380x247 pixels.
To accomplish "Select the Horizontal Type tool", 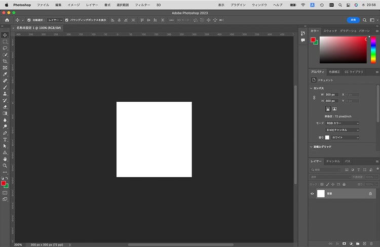I will tap(5, 140).
